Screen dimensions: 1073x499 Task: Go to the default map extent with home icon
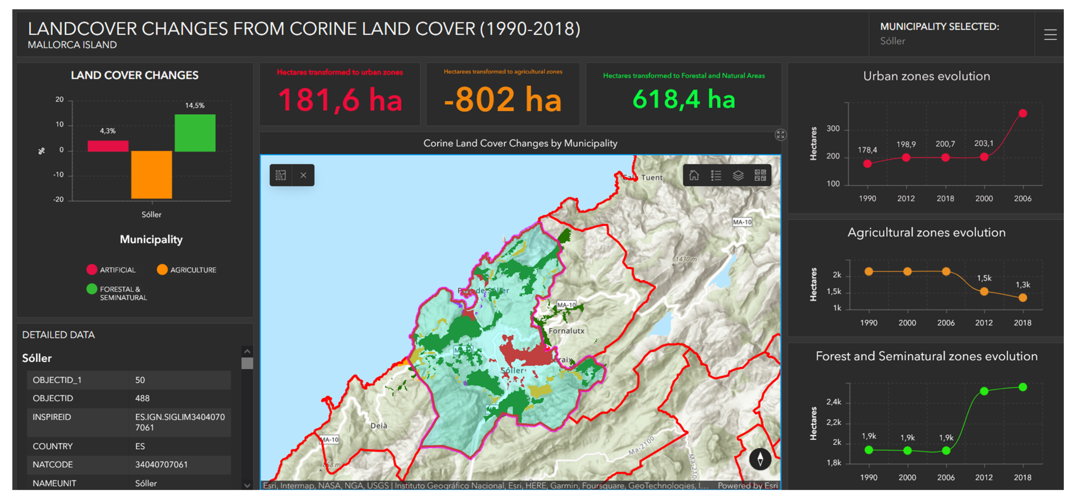694,175
